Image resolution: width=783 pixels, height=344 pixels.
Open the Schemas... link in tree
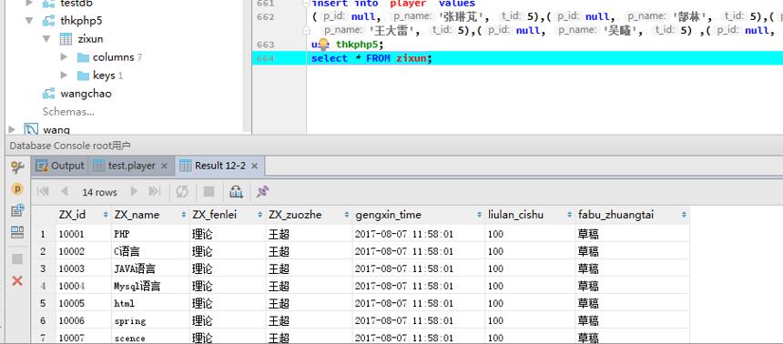[68, 112]
